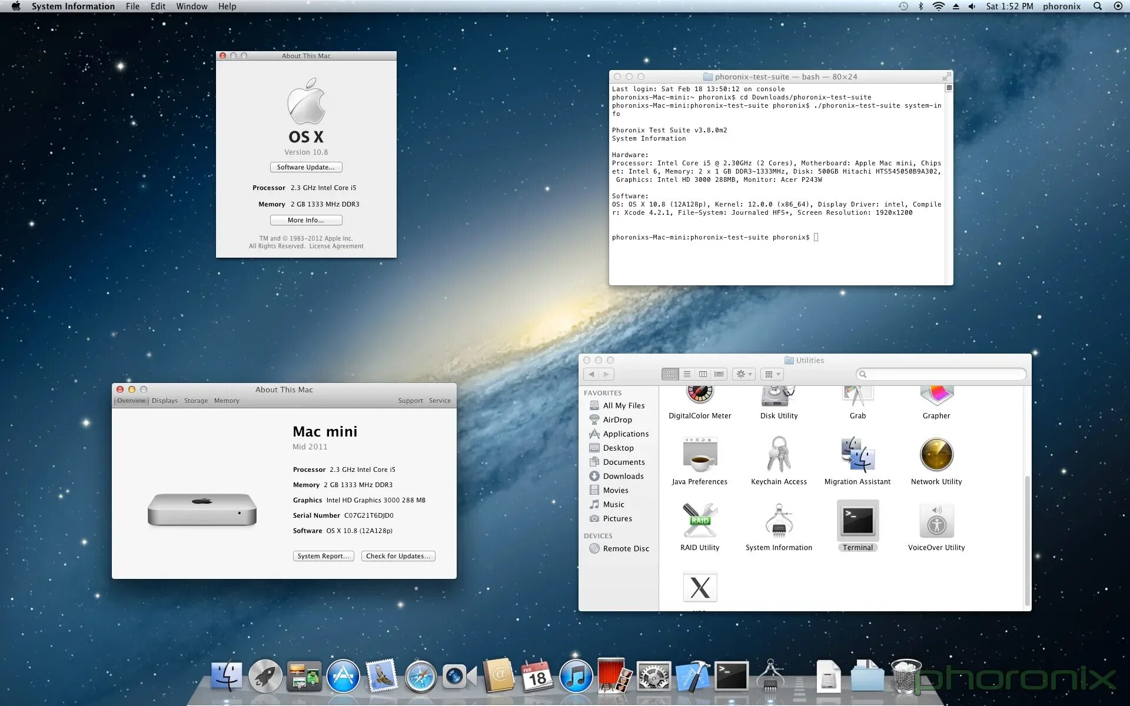This screenshot has width=1130, height=706.
Task: Open Network Utility icon
Action: [936, 455]
